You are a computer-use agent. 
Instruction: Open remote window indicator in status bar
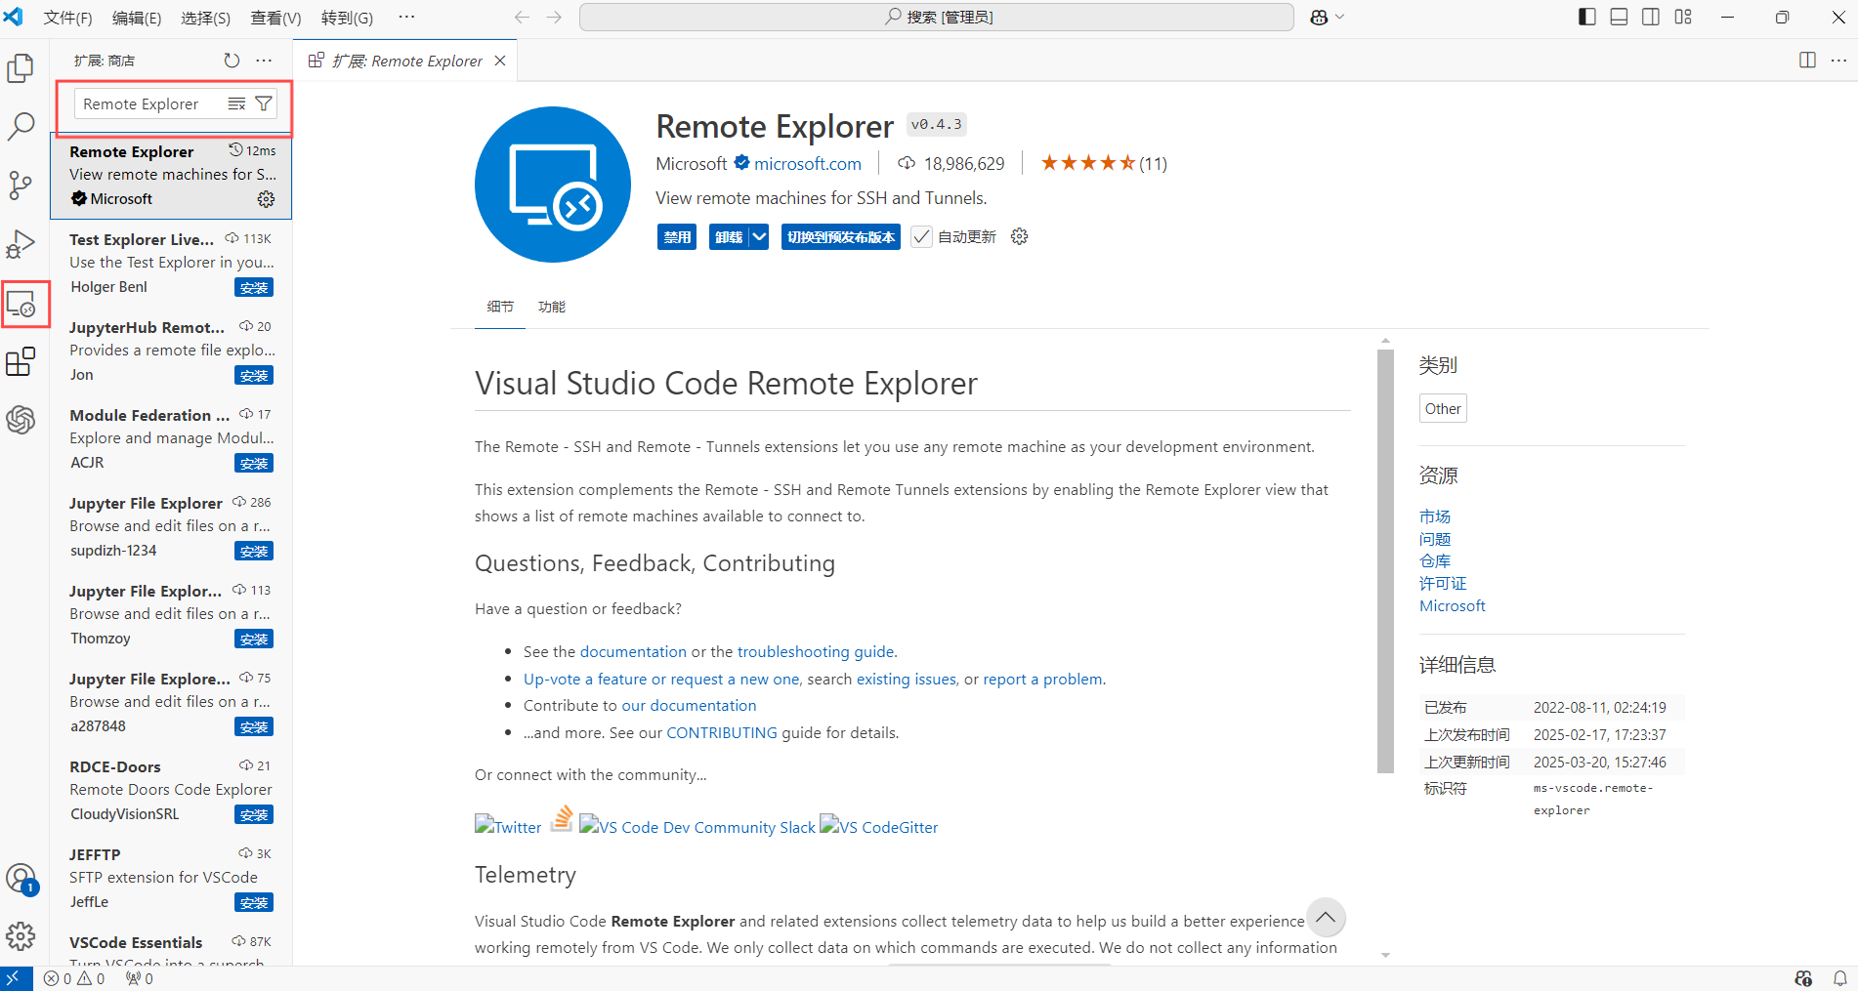(x=16, y=978)
